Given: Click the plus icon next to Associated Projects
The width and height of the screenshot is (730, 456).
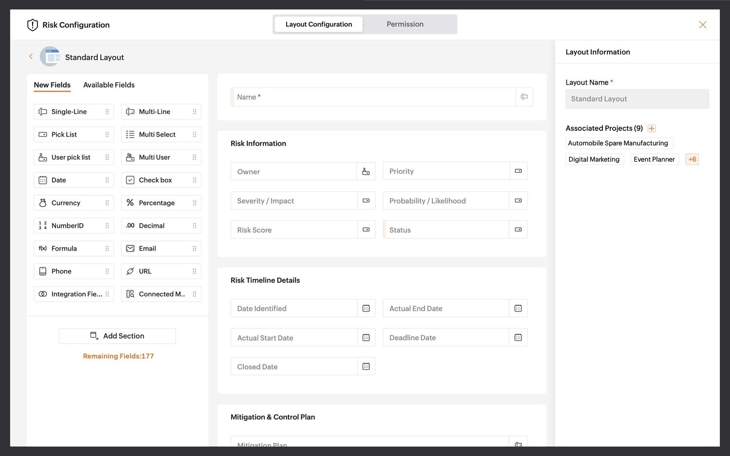Looking at the screenshot, I should click(x=652, y=128).
